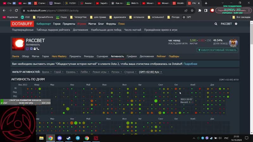The height and width of the screenshot is (142, 253).
Task: Open the browser extensions puzzle icon
Action: point(200,10)
